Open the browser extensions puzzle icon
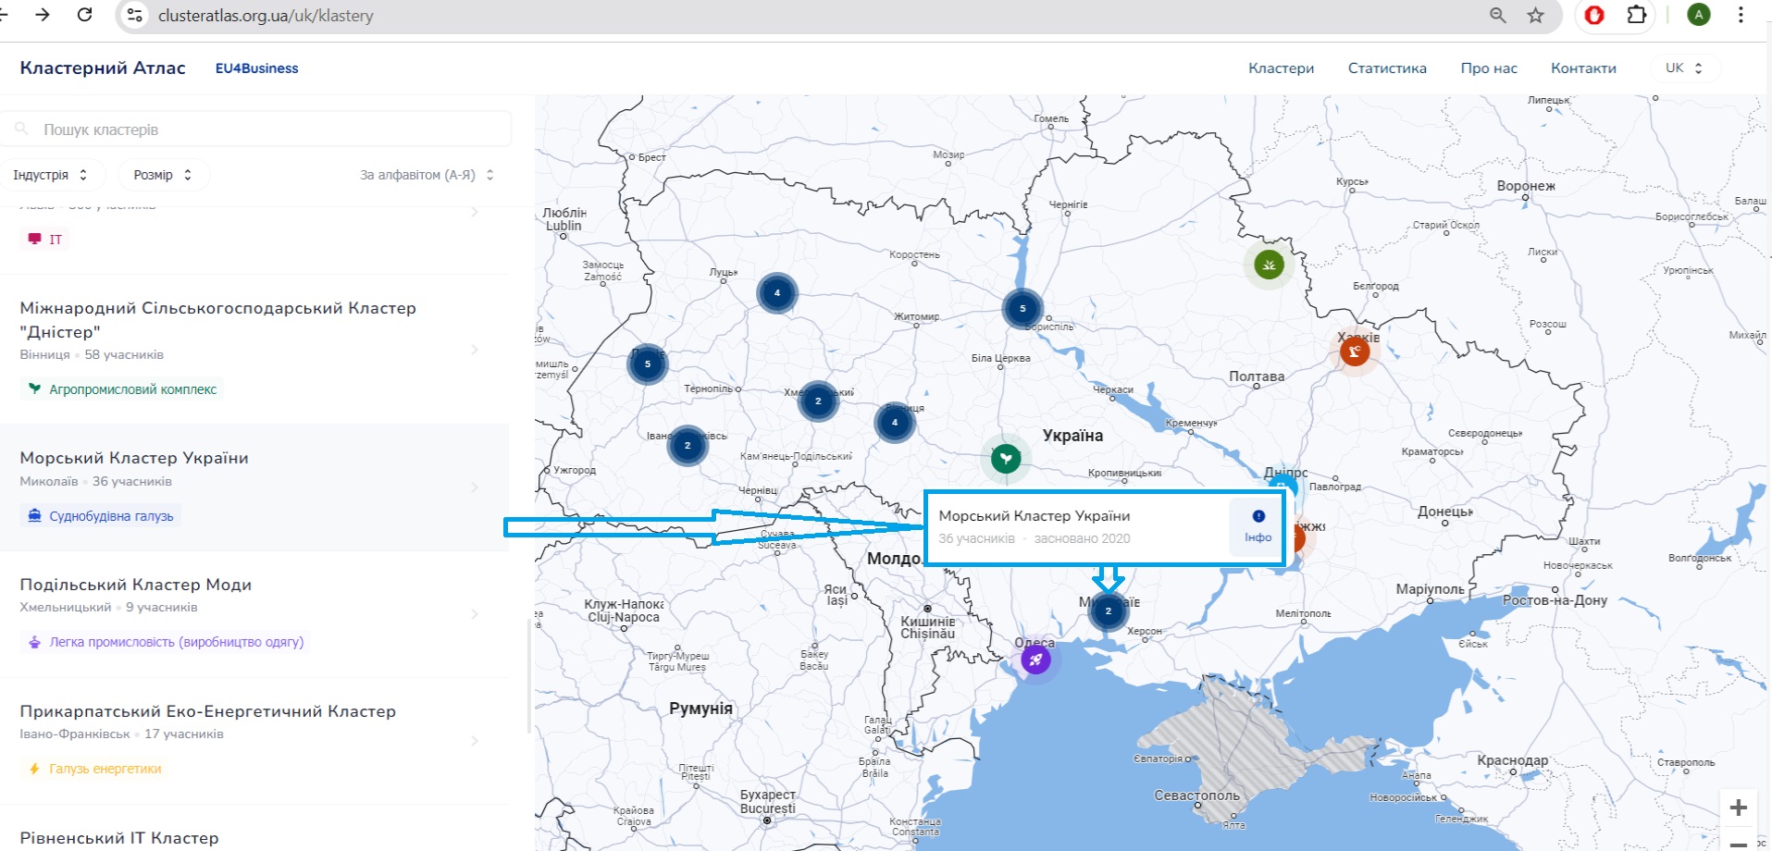This screenshot has width=1772, height=851. pos(1636,15)
